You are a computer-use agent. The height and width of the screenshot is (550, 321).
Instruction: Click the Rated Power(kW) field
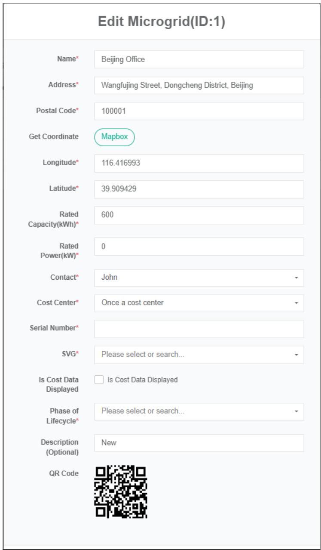199,247
